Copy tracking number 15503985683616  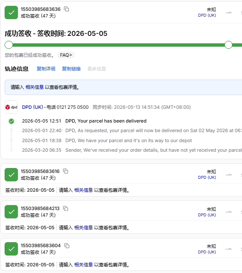[65, 171]
